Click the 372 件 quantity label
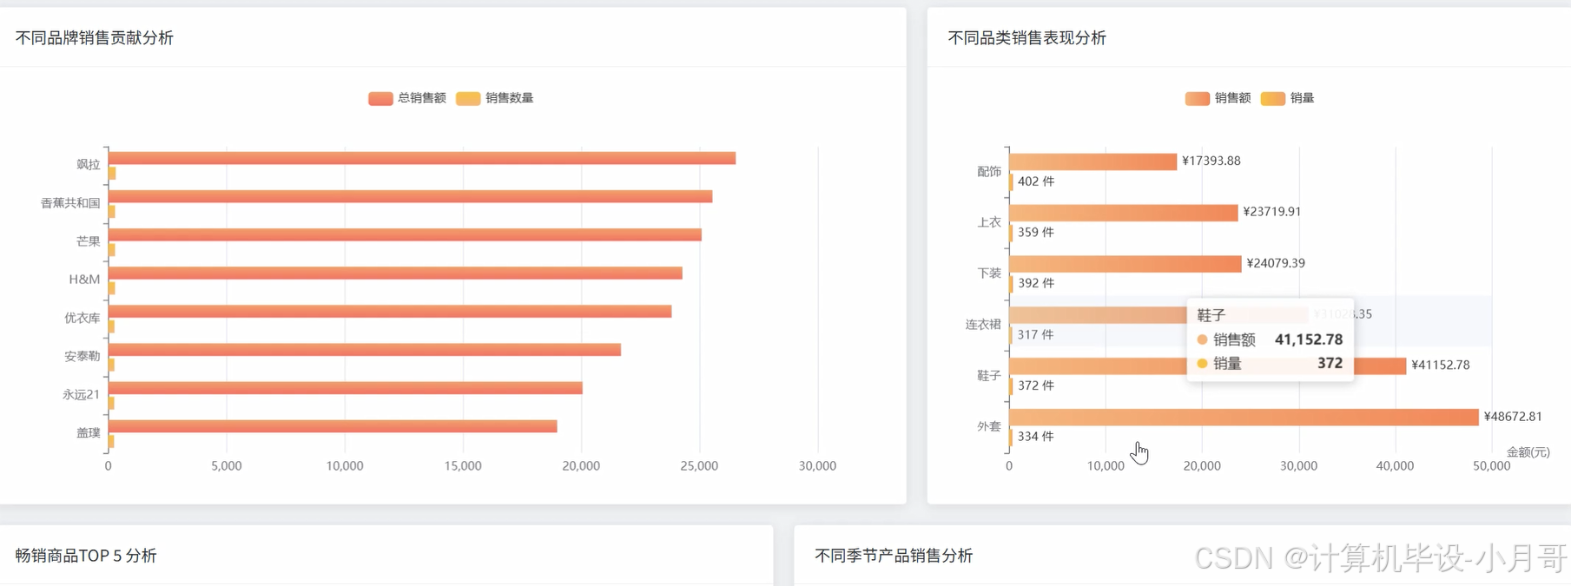1571x586 pixels. (x=1036, y=385)
